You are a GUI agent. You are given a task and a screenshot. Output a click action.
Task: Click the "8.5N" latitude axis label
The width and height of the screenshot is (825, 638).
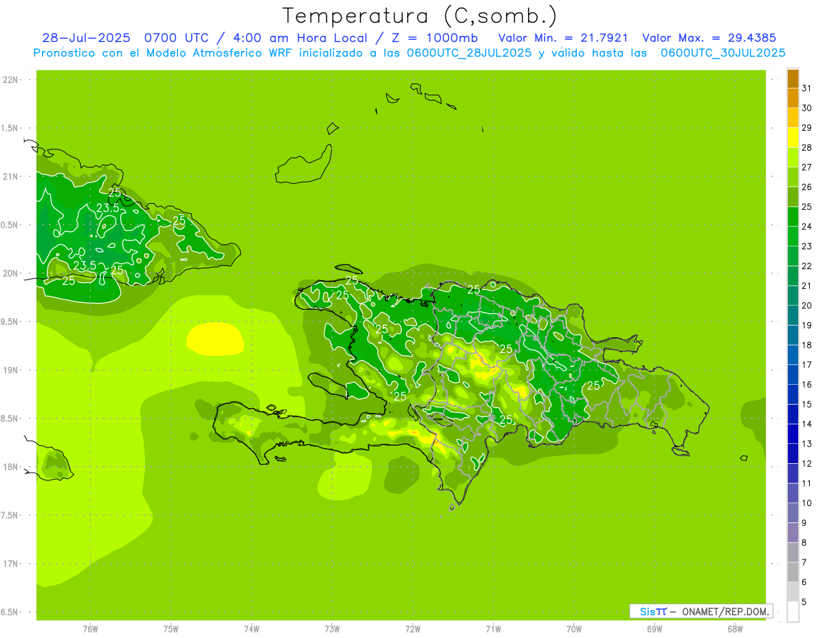click(10, 418)
